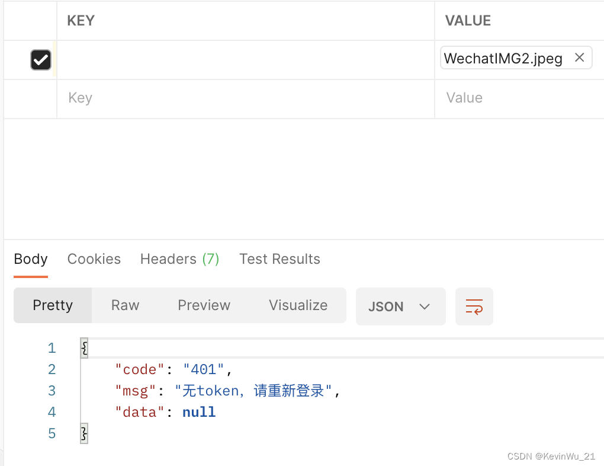This screenshot has height=466, width=604.
Task: Change response language from JSON to another format
Action: (x=400, y=307)
